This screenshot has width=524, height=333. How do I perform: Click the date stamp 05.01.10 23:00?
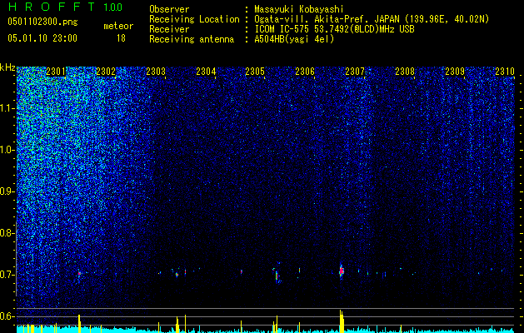pyautogui.click(x=42, y=38)
